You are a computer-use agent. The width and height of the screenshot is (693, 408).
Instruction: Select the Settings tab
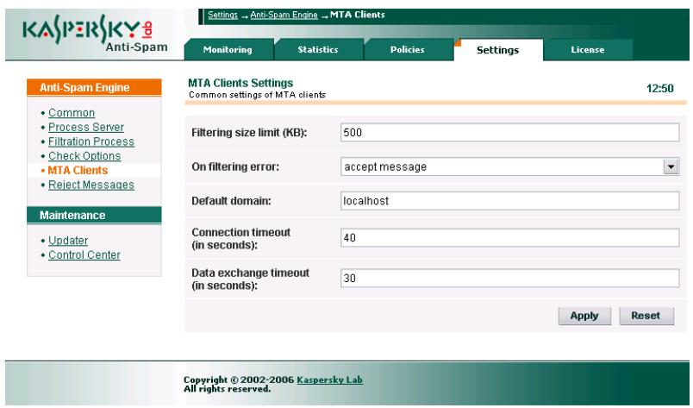498,50
